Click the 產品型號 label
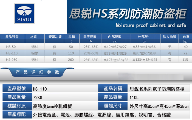The width and height of the screenshot is (192, 120). coord(16,88)
